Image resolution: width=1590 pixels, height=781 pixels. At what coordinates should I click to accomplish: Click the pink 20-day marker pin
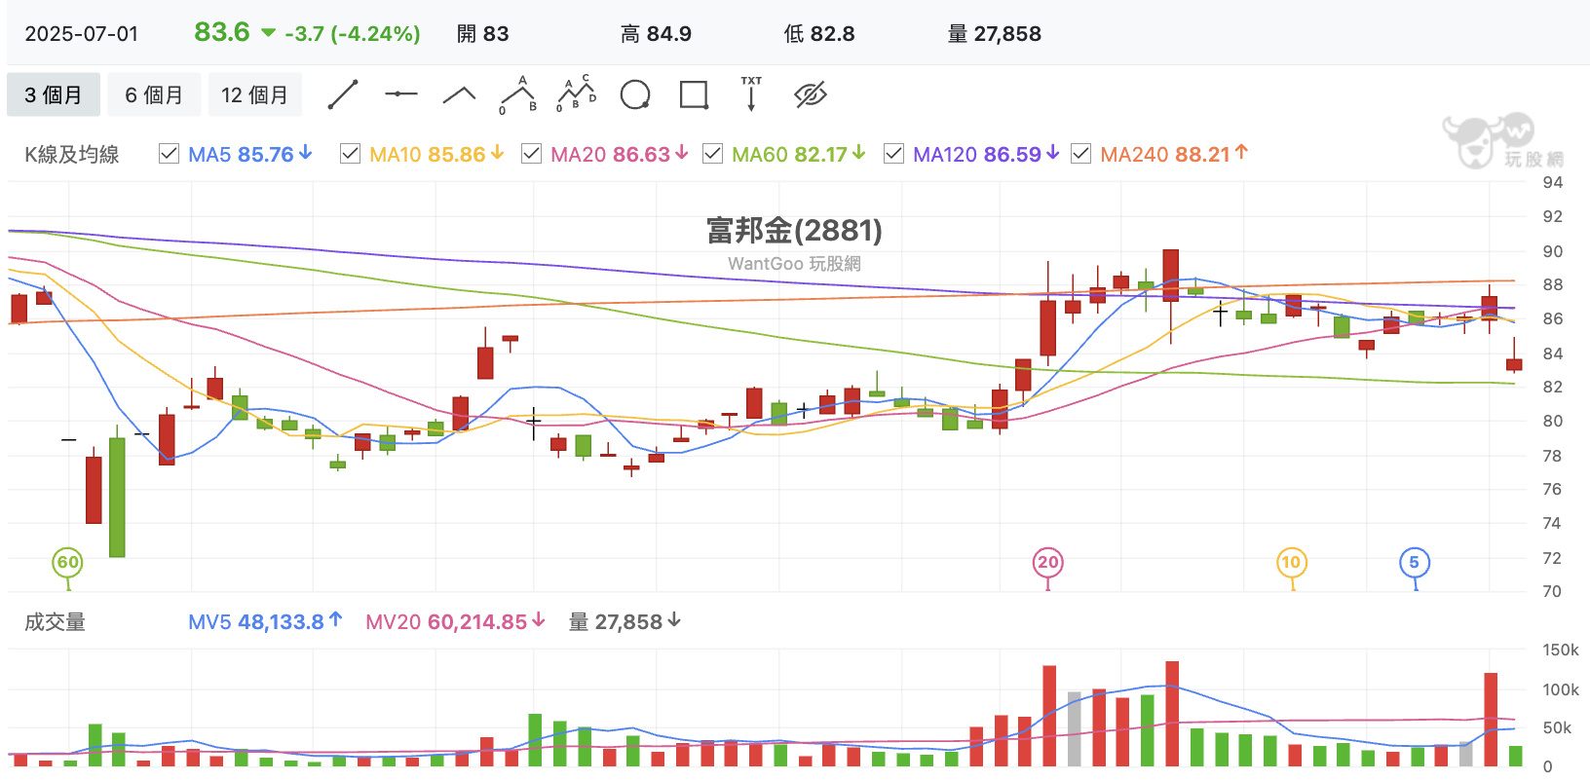click(1048, 563)
